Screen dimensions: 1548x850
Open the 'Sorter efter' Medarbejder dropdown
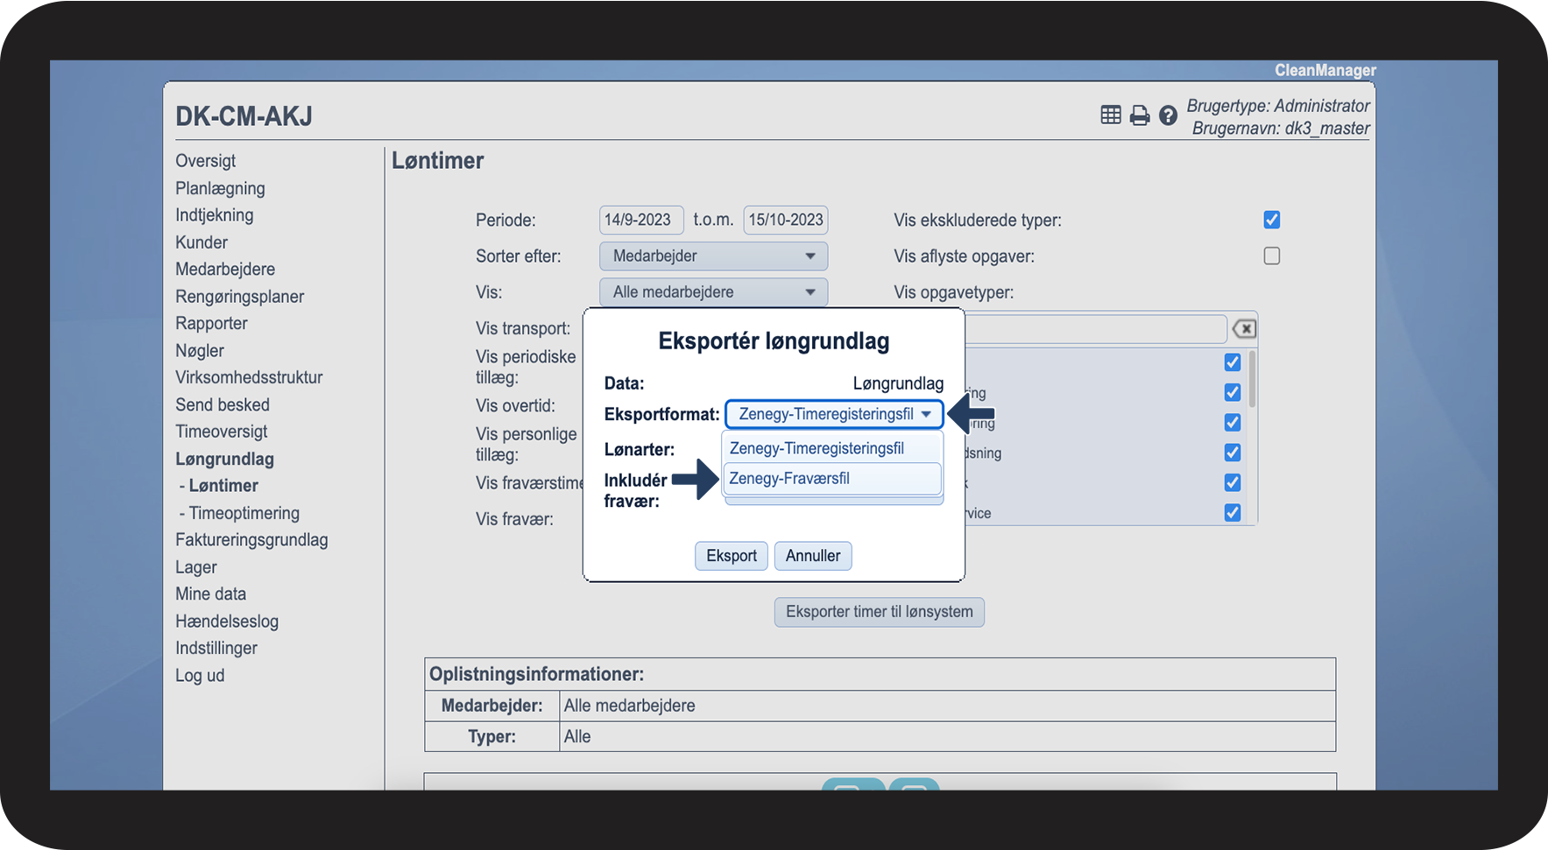point(713,256)
